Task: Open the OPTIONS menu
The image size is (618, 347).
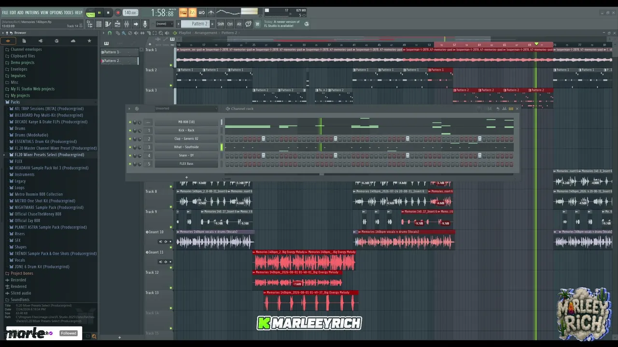Action: pyautogui.click(x=56, y=13)
